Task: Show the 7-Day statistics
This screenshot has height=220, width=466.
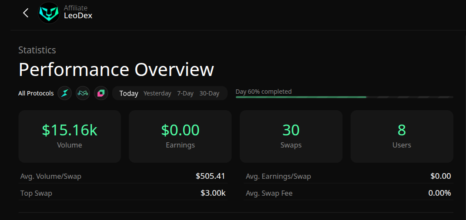Action: (x=185, y=93)
